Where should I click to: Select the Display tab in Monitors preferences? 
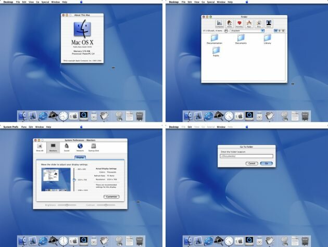(80, 158)
